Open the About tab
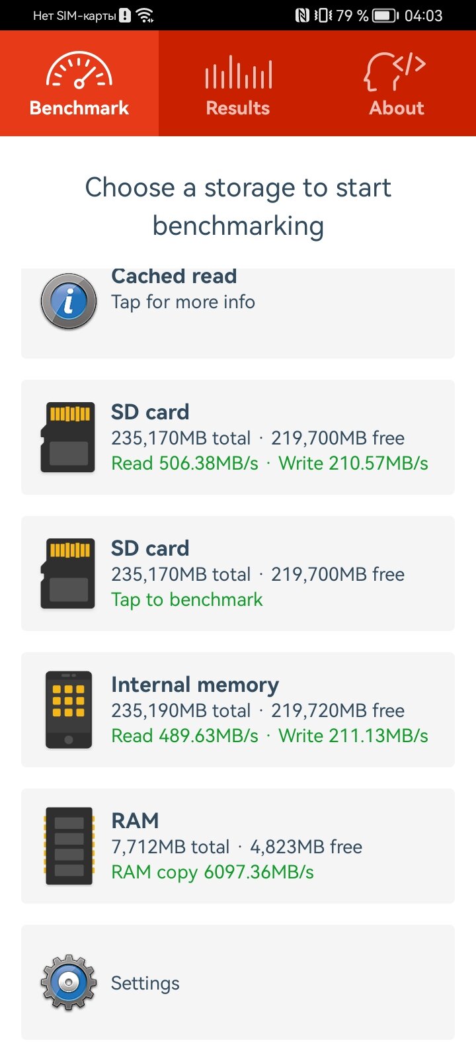 [397, 83]
